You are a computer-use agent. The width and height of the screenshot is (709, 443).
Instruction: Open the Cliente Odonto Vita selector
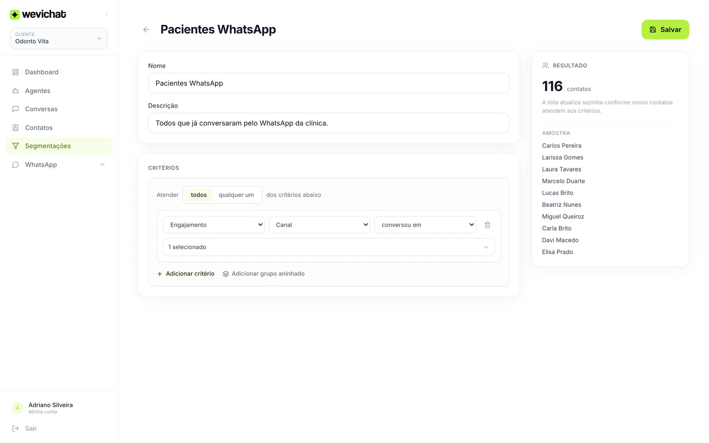59,39
